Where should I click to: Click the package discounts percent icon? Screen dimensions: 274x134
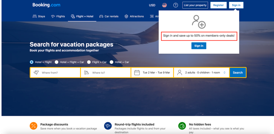pyautogui.click(x=33, y=126)
